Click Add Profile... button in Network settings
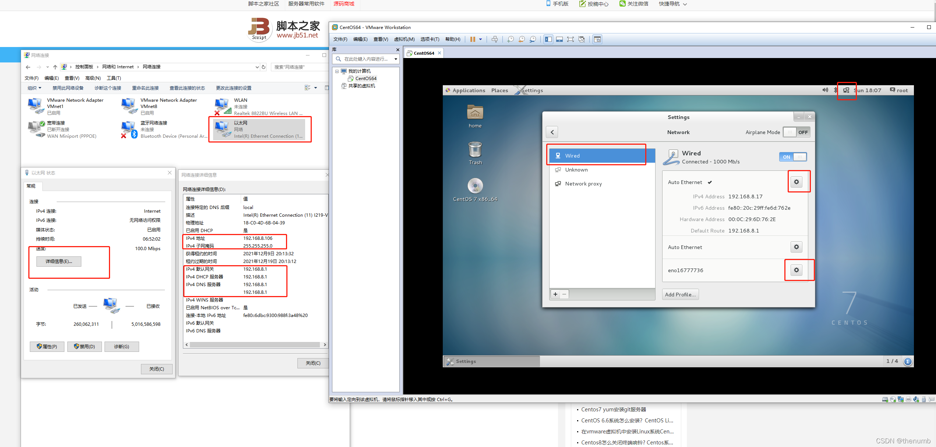 click(x=680, y=294)
